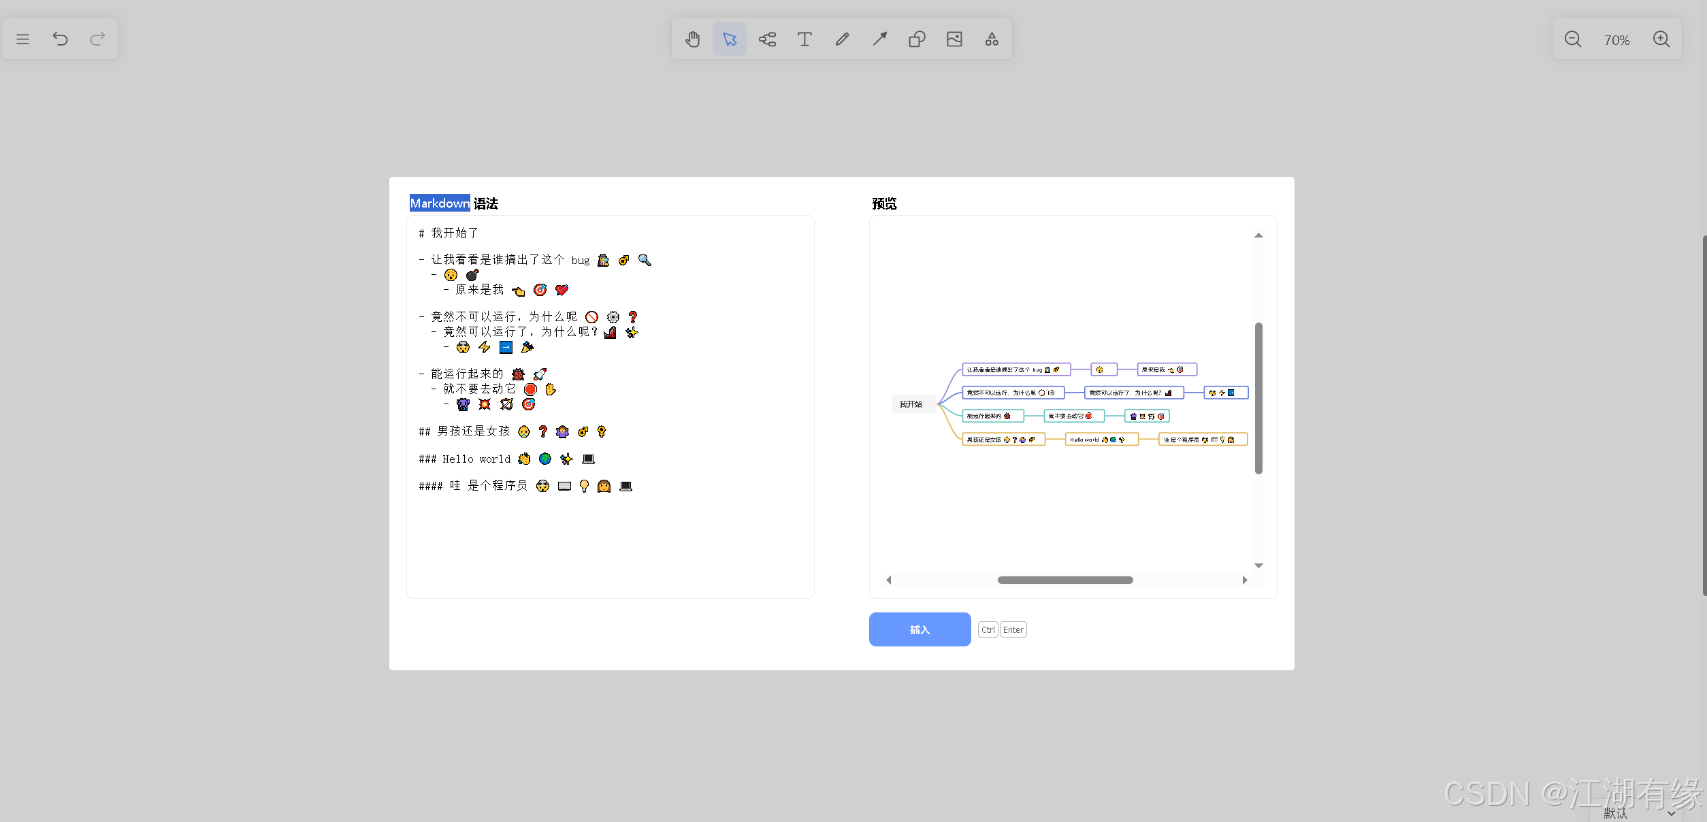Zoom in the canvas
This screenshot has width=1707, height=822.
[x=1661, y=39]
